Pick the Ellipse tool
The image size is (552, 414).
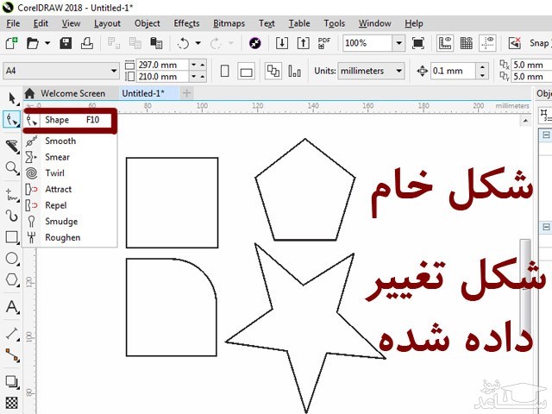(x=12, y=258)
